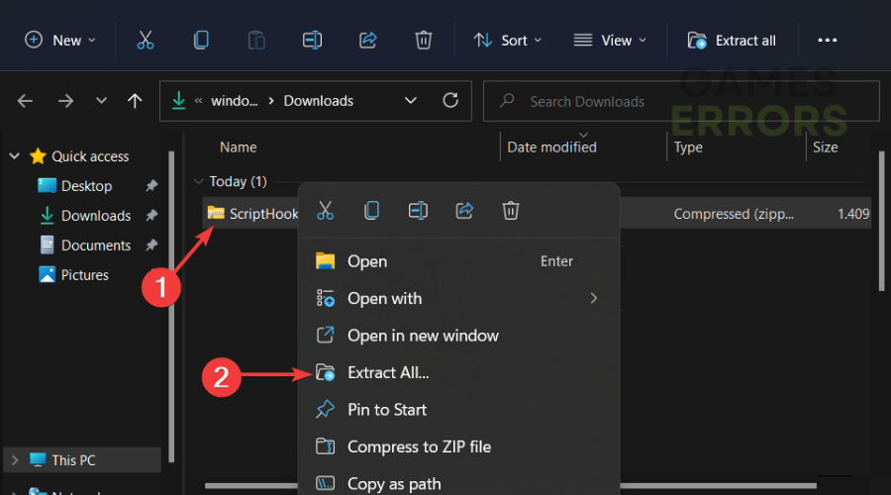The image size is (891, 495).
Task: Expand the View layout dropdown
Action: [610, 40]
